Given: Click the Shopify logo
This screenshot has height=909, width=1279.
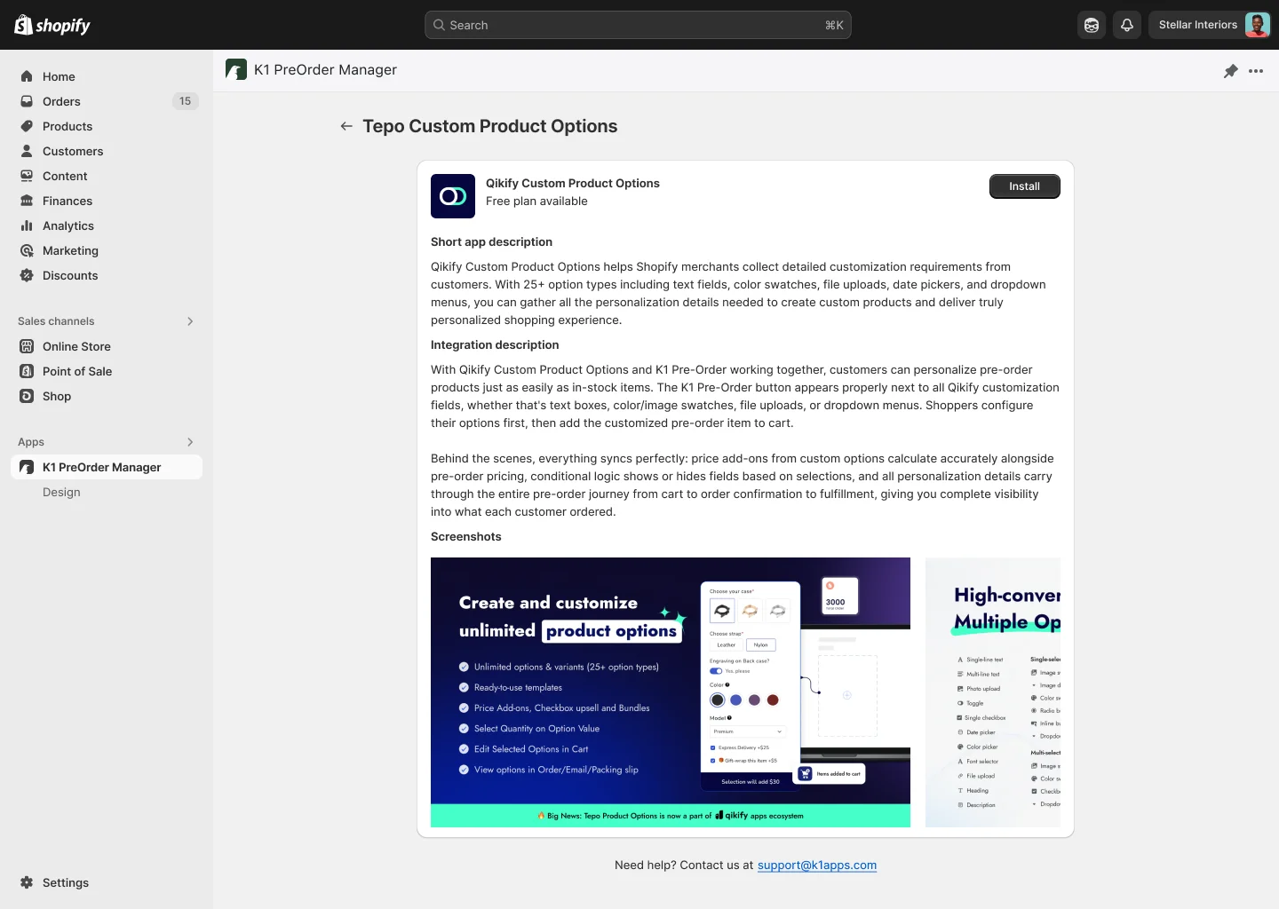Looking at the screenshot, I should coord(51,24).
